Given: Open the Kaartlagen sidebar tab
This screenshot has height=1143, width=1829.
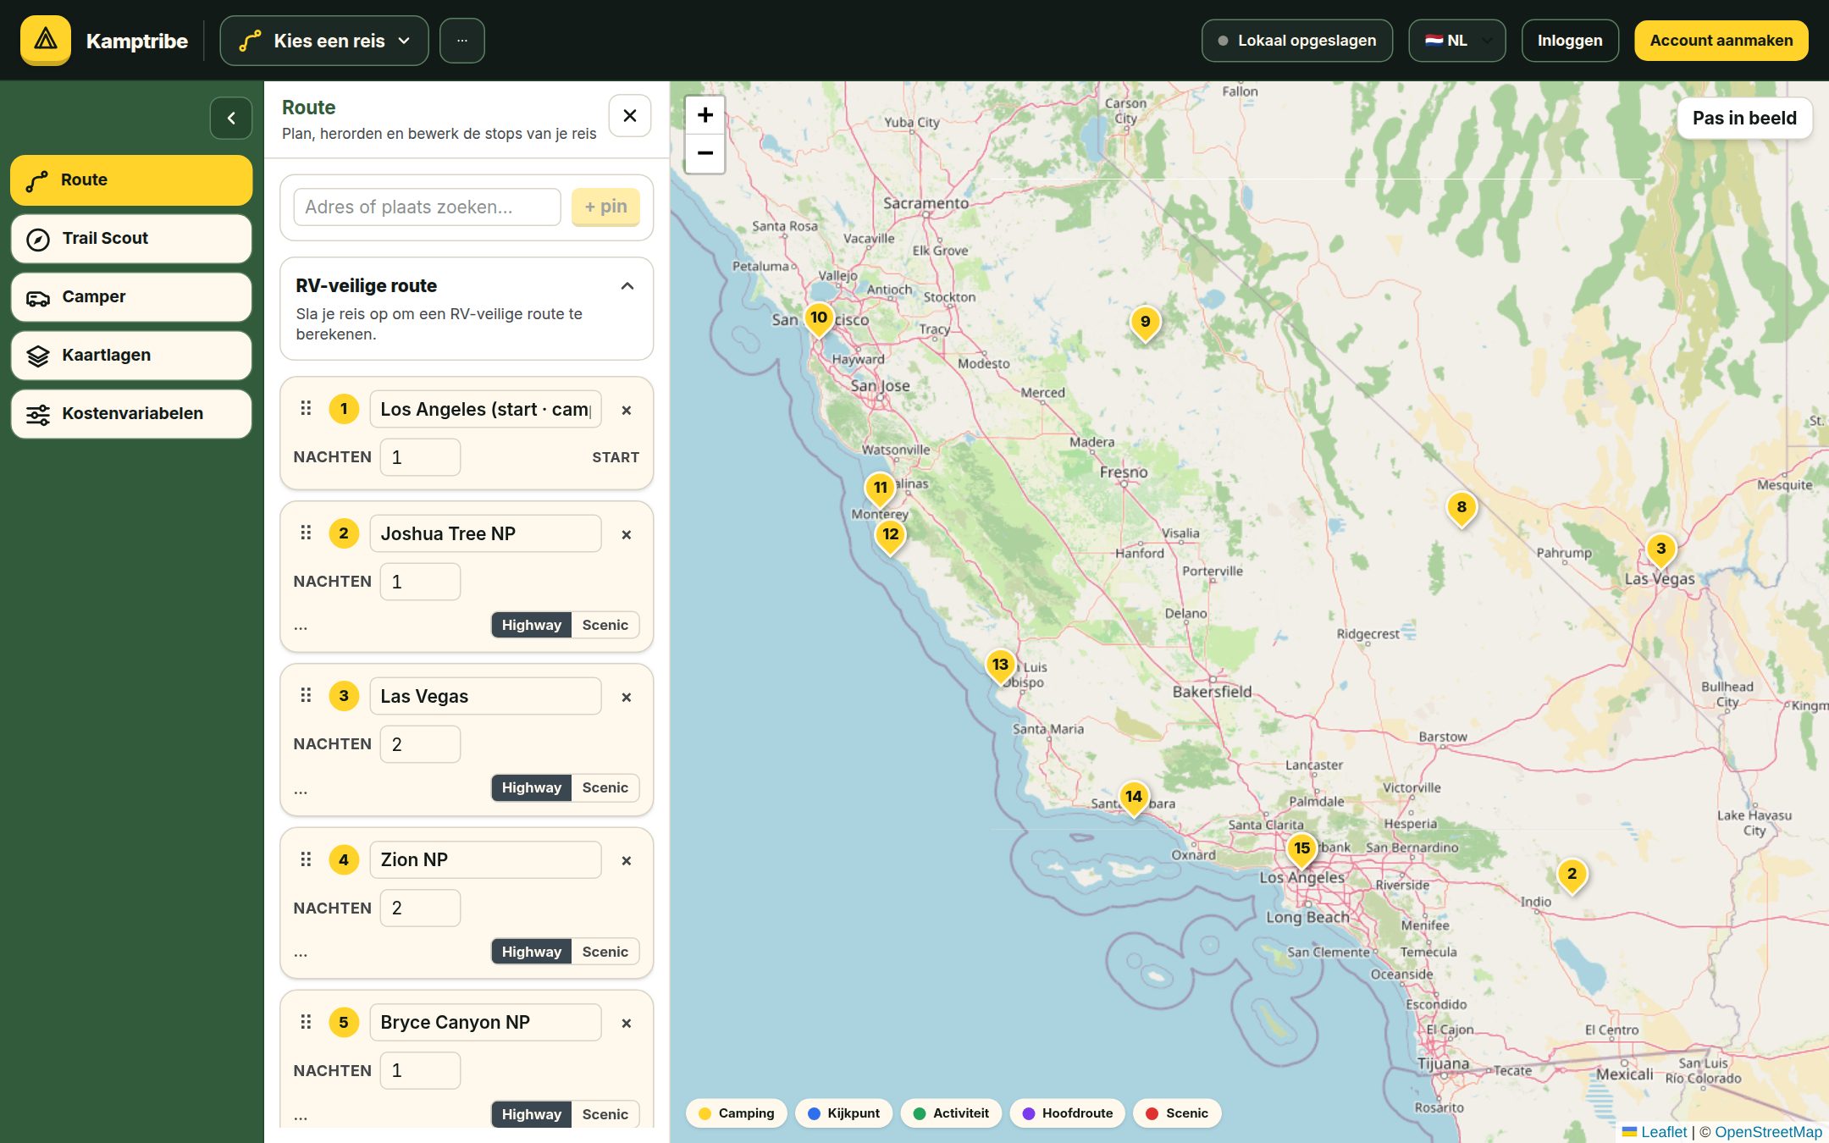Looking at the screenshot, I should point(131,356).
